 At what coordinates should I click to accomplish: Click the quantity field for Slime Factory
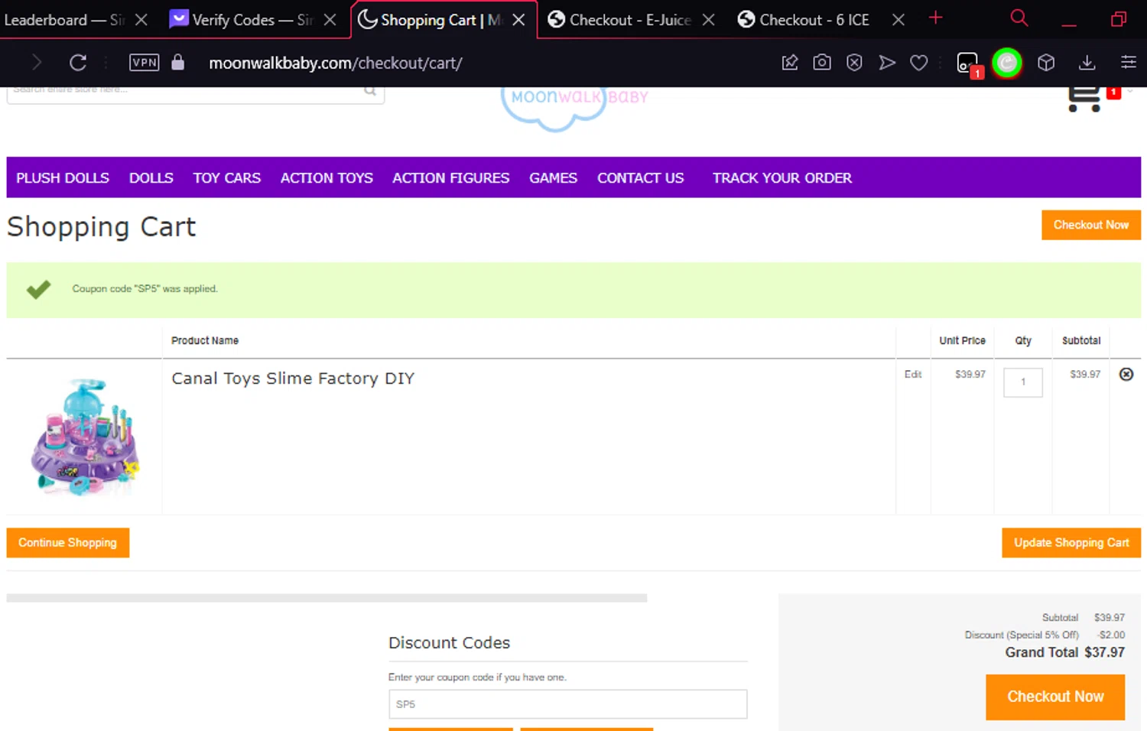tap(1023, 382)
